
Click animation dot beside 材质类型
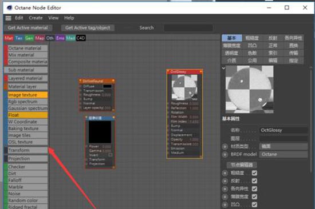[x=225, y=147]
